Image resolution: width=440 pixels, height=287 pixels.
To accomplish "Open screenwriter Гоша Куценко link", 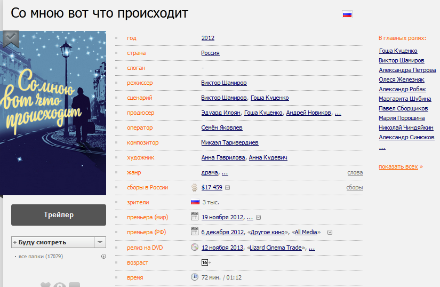I will (270, 98).
